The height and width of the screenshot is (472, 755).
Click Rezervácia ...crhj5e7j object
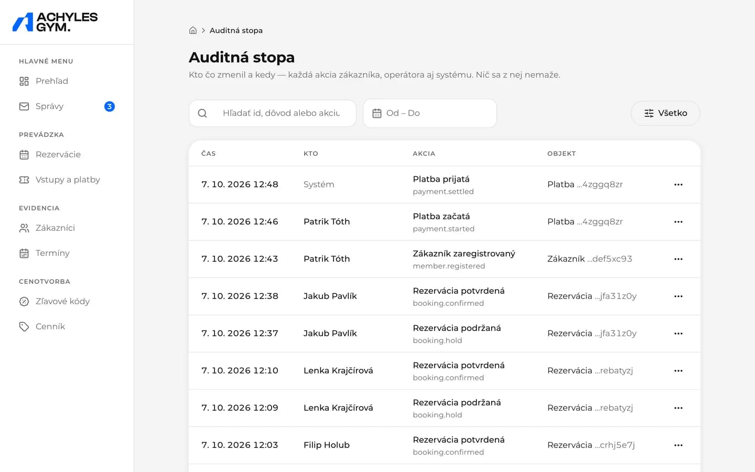591,445
